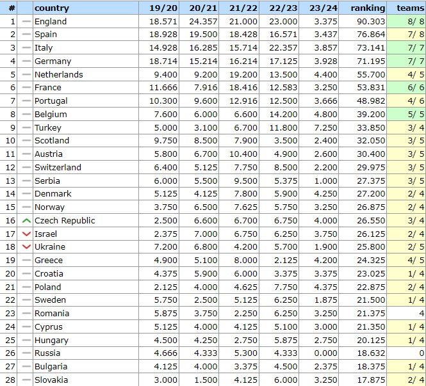Click England's ranking value 90.303
Screen dimensions: 426x386
click(371, 22)
